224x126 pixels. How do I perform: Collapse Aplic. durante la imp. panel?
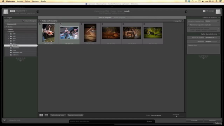click(219, 34)
